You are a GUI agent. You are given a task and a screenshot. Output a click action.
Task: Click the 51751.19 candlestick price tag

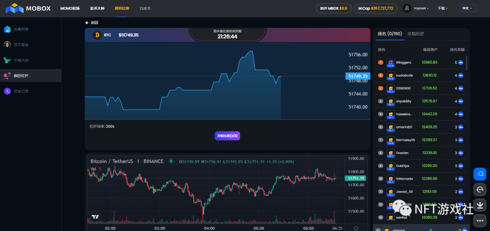click(x=355, y=178)
